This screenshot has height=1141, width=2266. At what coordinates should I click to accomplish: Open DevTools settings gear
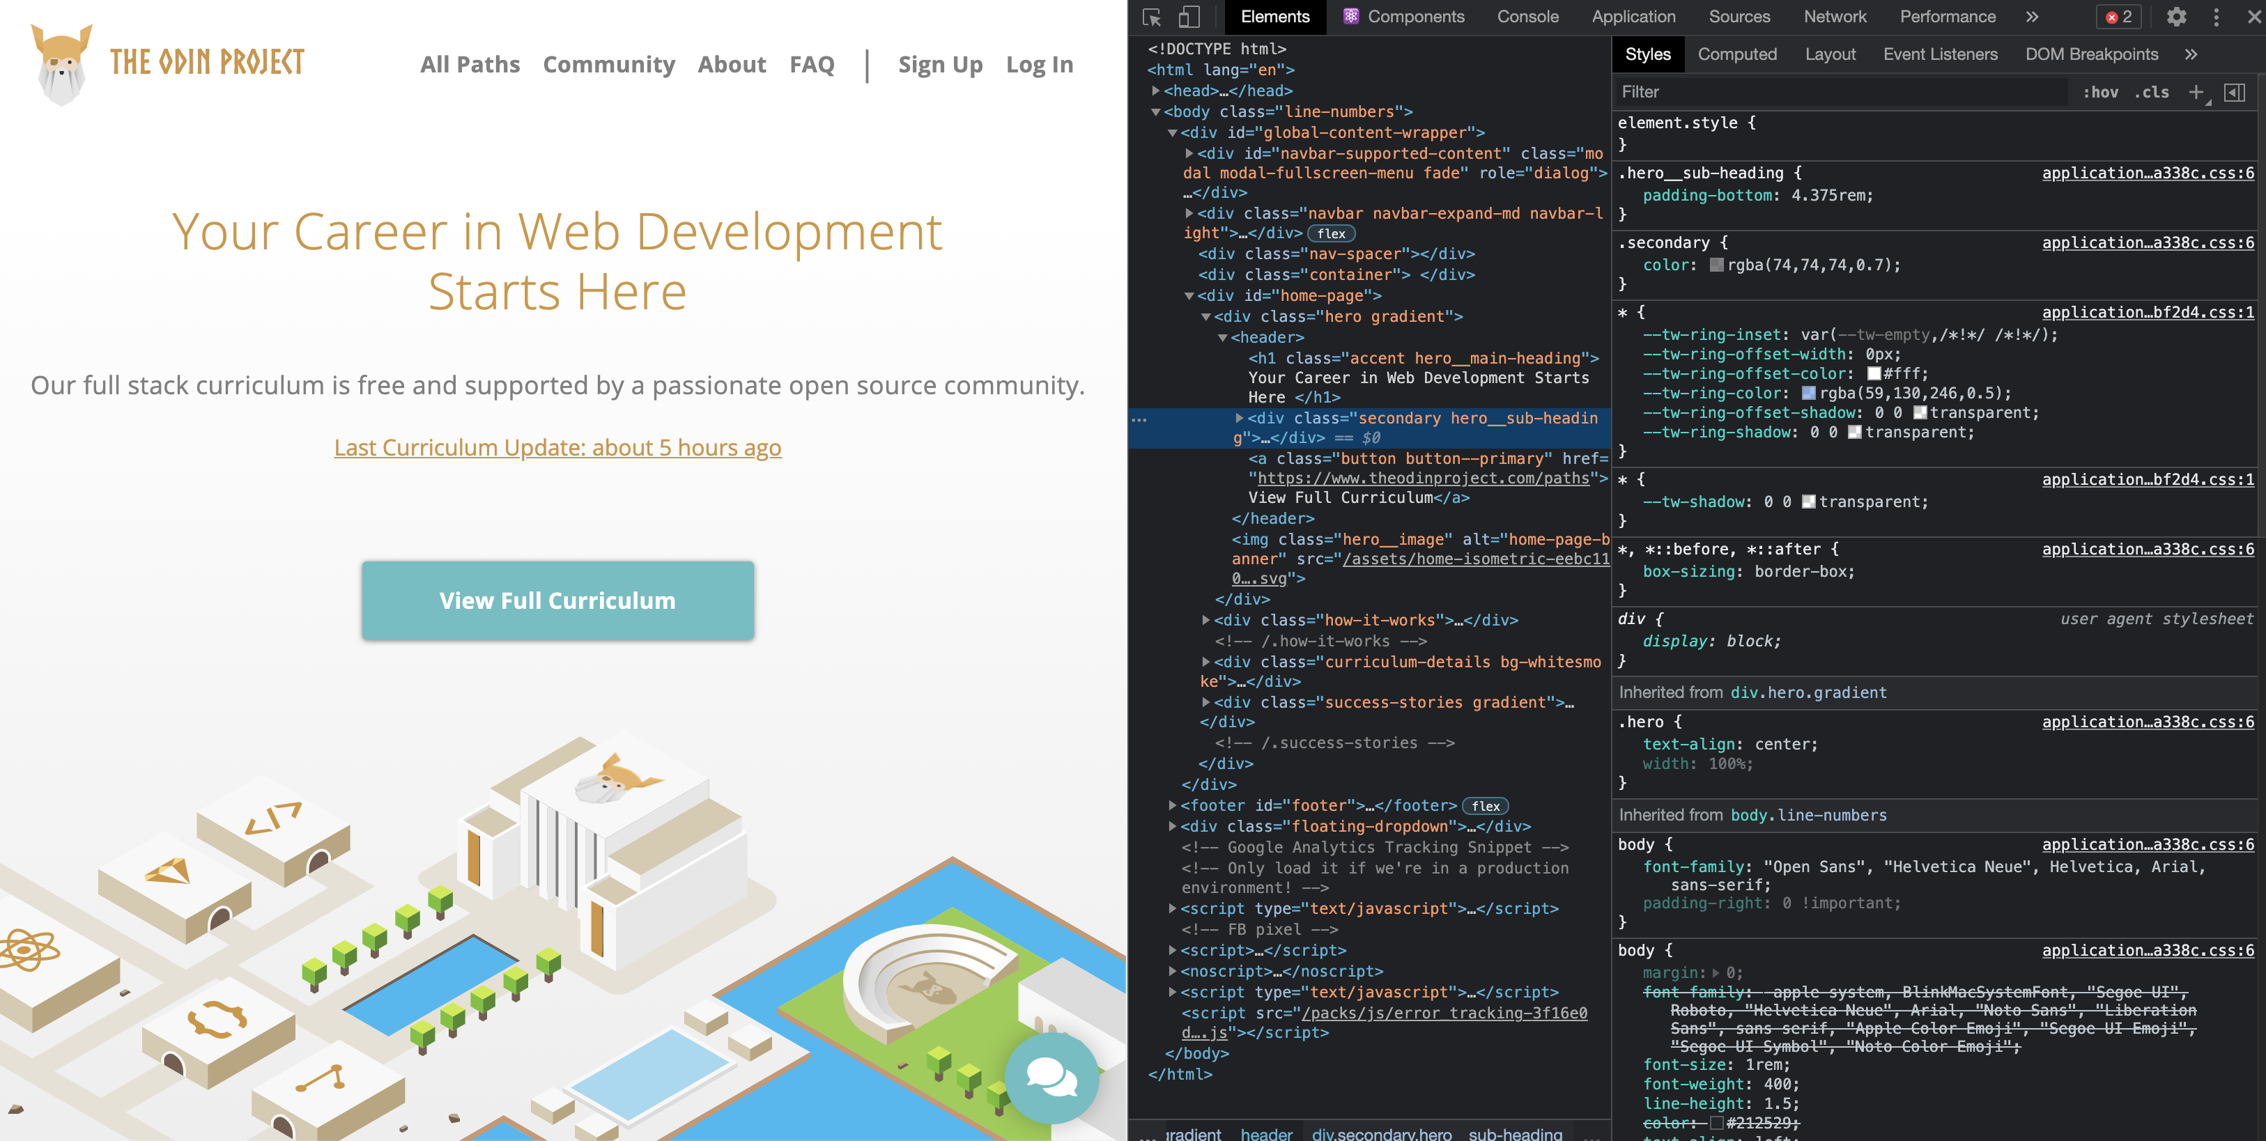tap(2176, 17)
